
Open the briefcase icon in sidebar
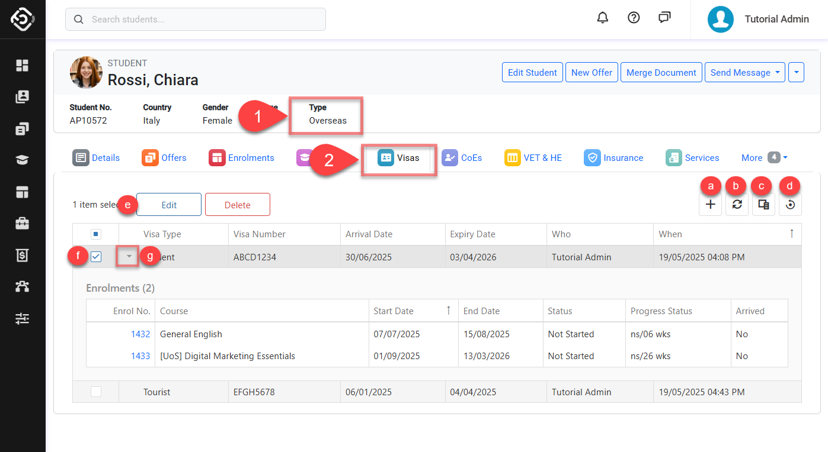point(23,224)
